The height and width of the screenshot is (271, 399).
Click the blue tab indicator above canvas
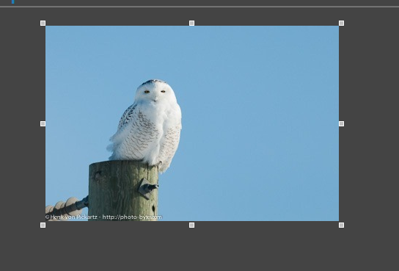point(13,1)
